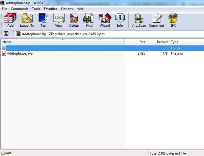Click the key password icon in status bar
The image size is (204, 156).
click(x=9, y=153)
